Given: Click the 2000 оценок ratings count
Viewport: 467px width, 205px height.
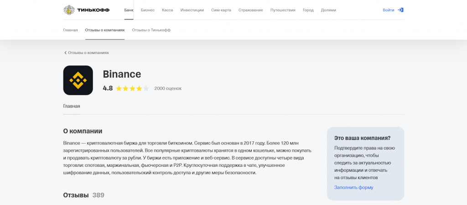Looking at the screenshot, I should [x=168, y=88].
